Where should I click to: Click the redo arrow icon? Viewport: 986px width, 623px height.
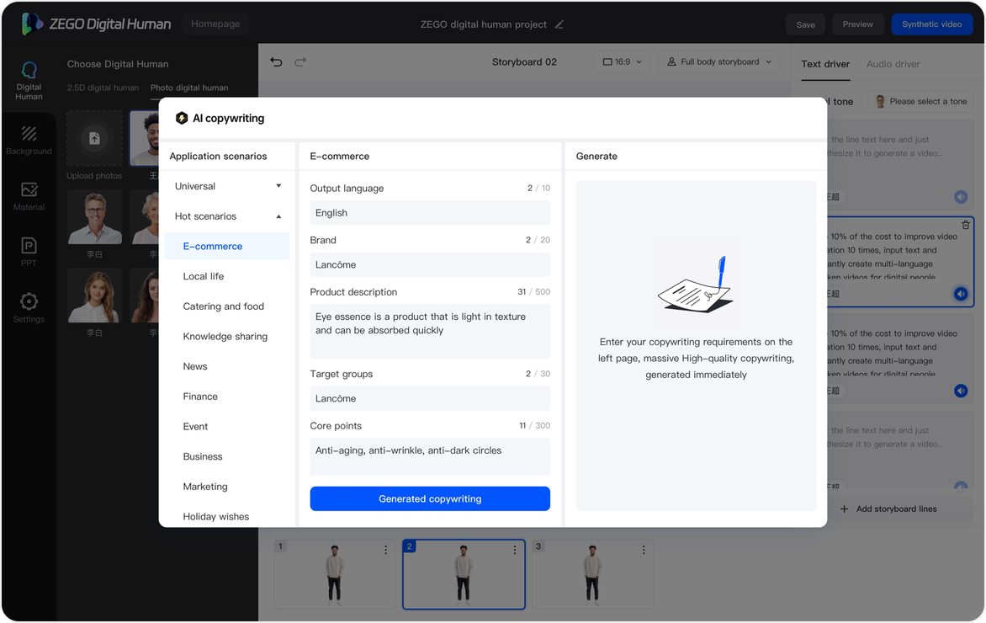coord(300,61)
